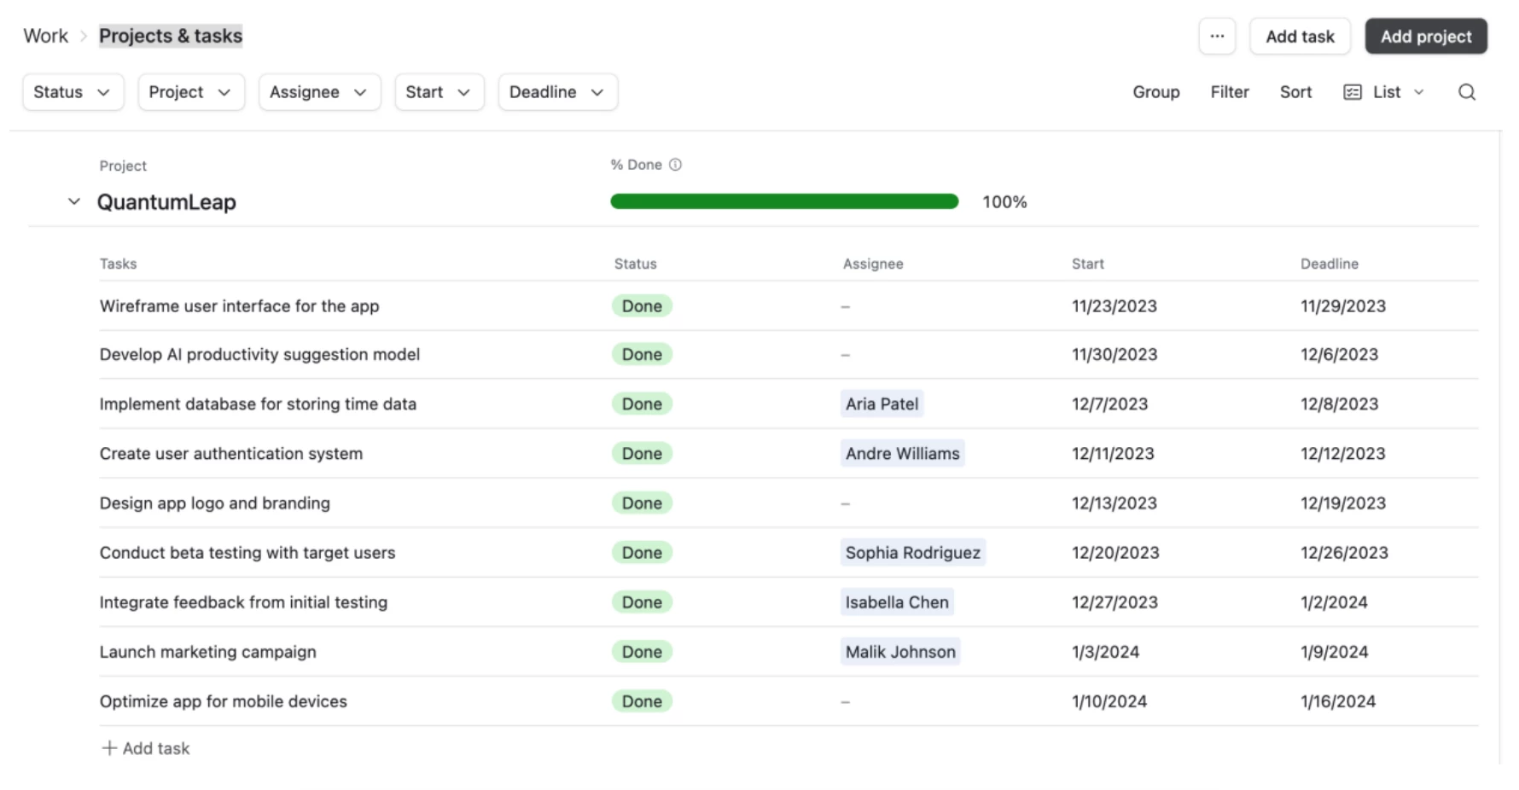Click Done status for Wireframe user interface task
This screenshot has height=790, width=1519.
pos(642,306)
